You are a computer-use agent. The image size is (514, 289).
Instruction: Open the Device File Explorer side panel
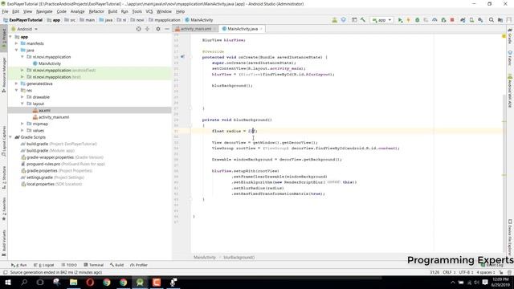(510, 238)
